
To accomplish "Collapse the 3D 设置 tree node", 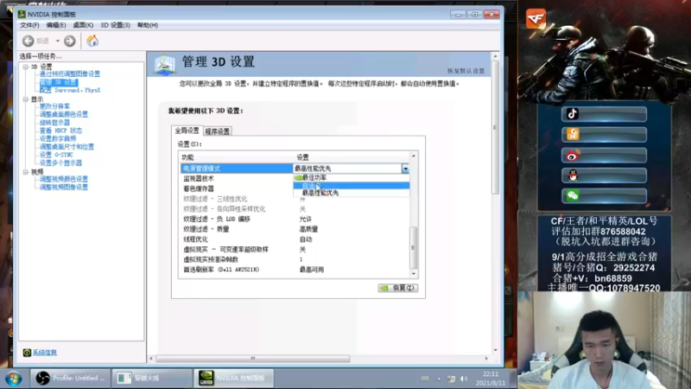I will point(26,67).
